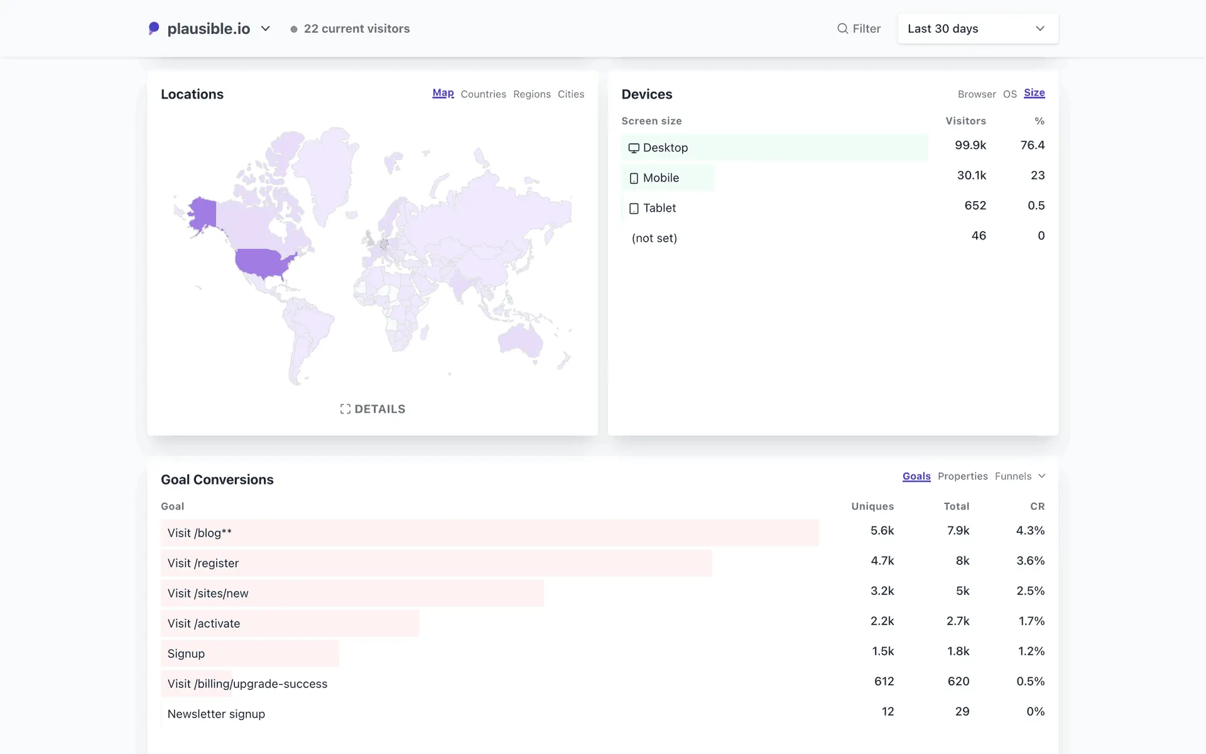Click the Desktop monitor icon

pyautogui.click(x=634, y=148)
